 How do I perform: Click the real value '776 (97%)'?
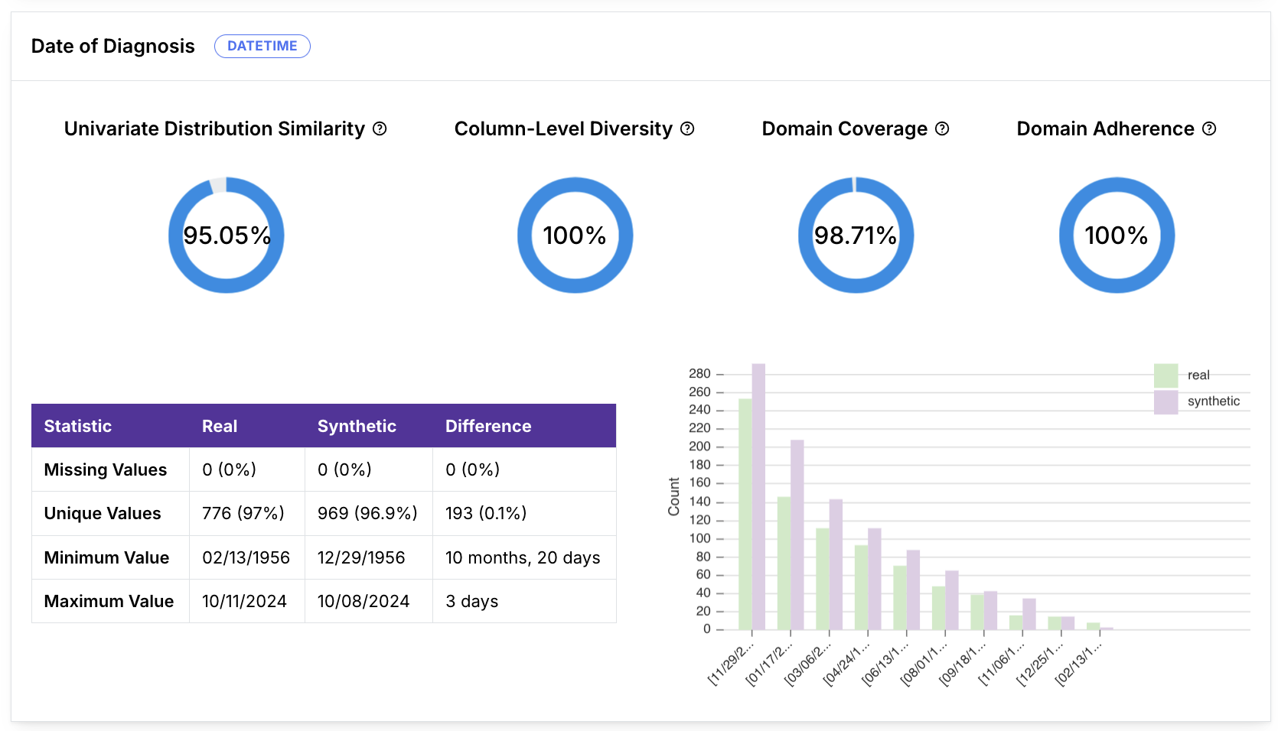(x=243, y=513)
